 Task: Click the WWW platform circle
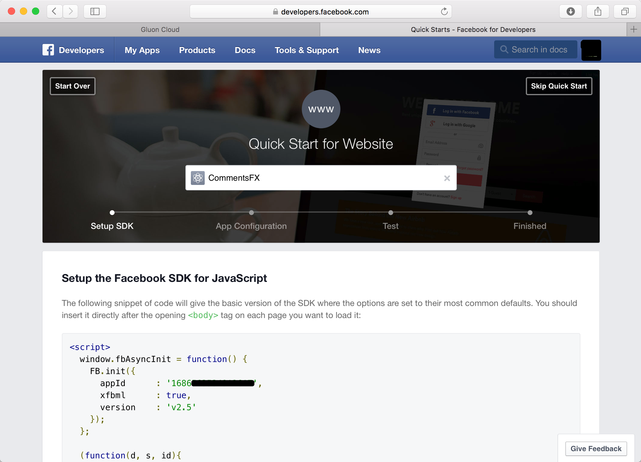321,109
